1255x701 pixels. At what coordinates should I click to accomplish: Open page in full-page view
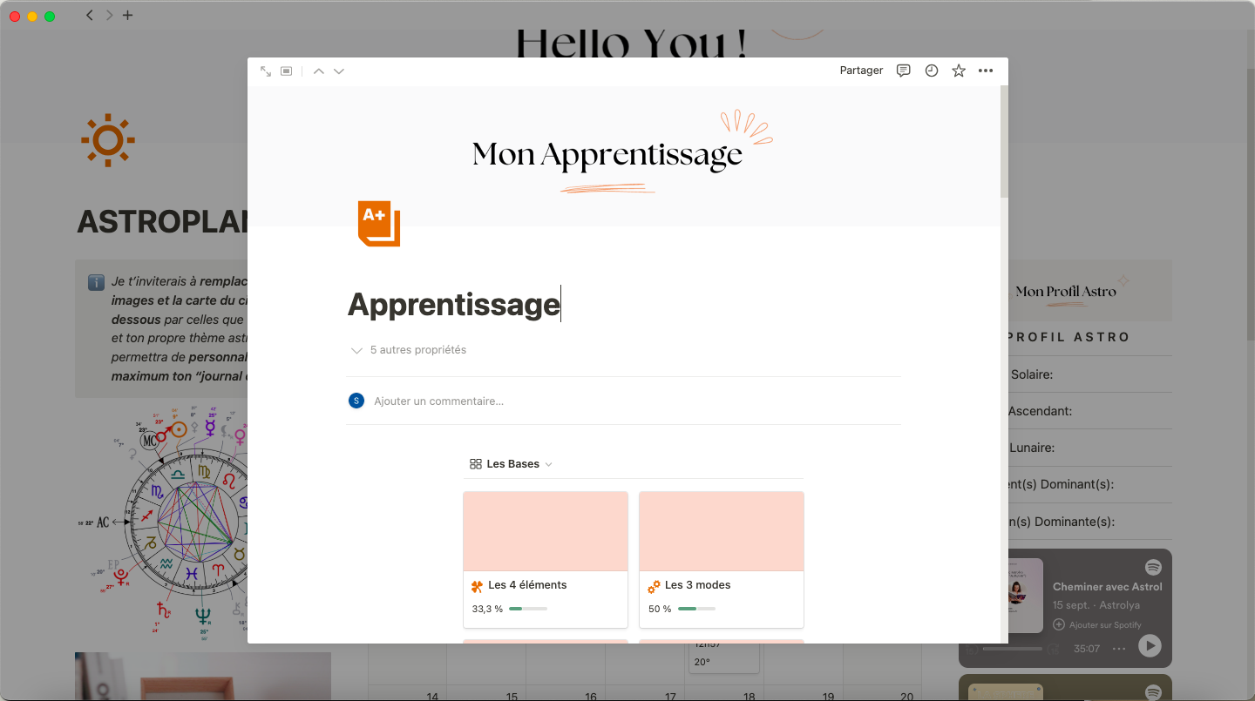266,71
